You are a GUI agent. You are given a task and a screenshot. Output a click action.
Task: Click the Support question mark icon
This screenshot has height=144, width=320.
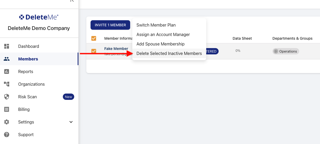coord(7,135)
